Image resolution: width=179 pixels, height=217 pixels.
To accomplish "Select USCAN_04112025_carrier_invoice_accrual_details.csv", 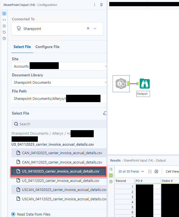I will (59, 199).
